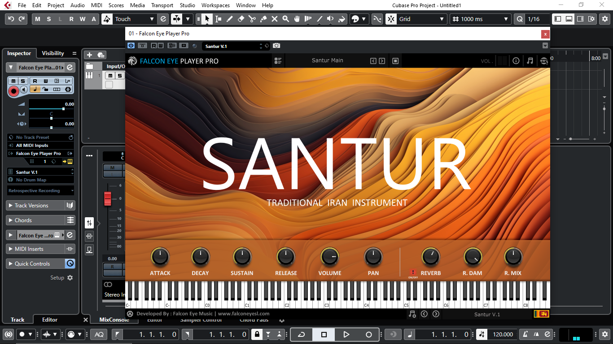The height and width of the screenshot is (344, 613).
Task: Click the camera snapshot icon in plugin header
Action: (x=276, y=46)
